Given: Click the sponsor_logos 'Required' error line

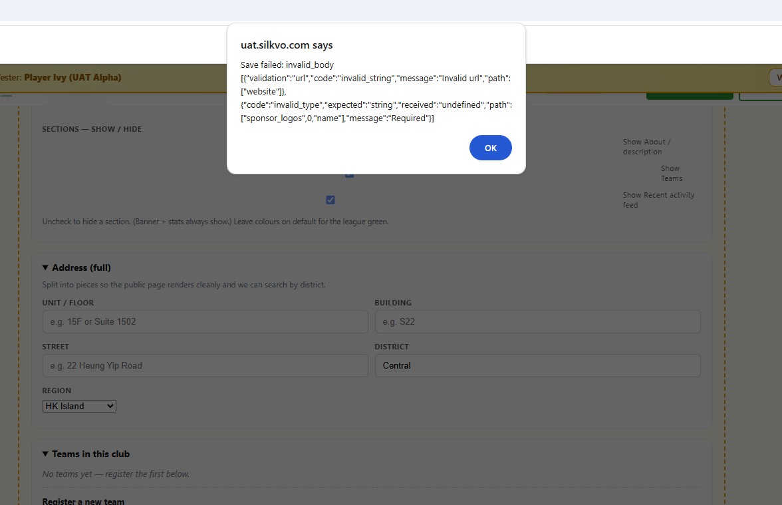Looking at the screenshot, I should (337, 118).
